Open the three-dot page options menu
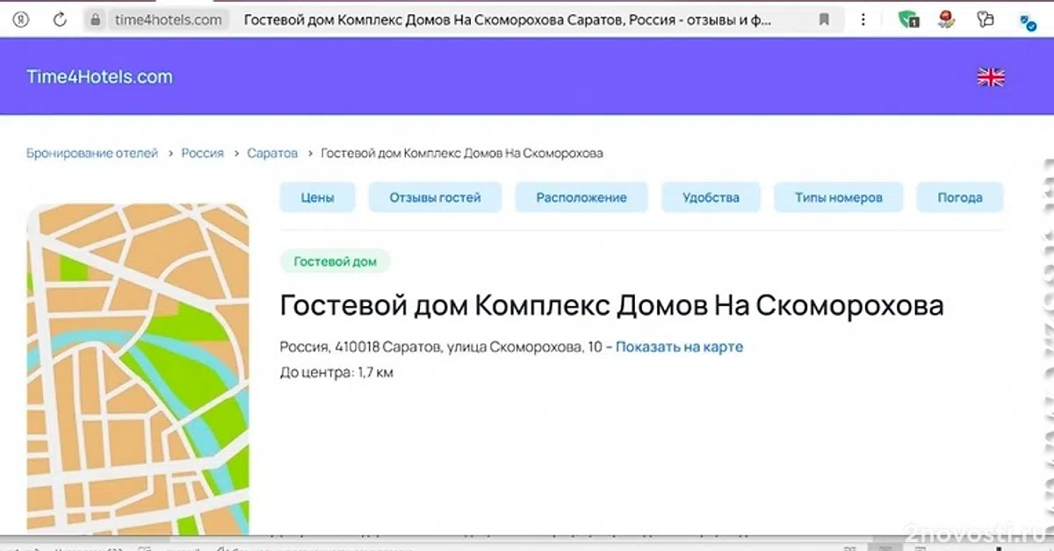This screenshot has height=551, width=1054. [x=864, y=19]
